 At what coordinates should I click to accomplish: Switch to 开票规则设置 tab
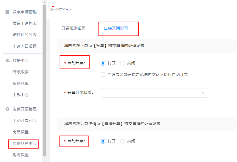pyautogui.click(x=74, y=28)
